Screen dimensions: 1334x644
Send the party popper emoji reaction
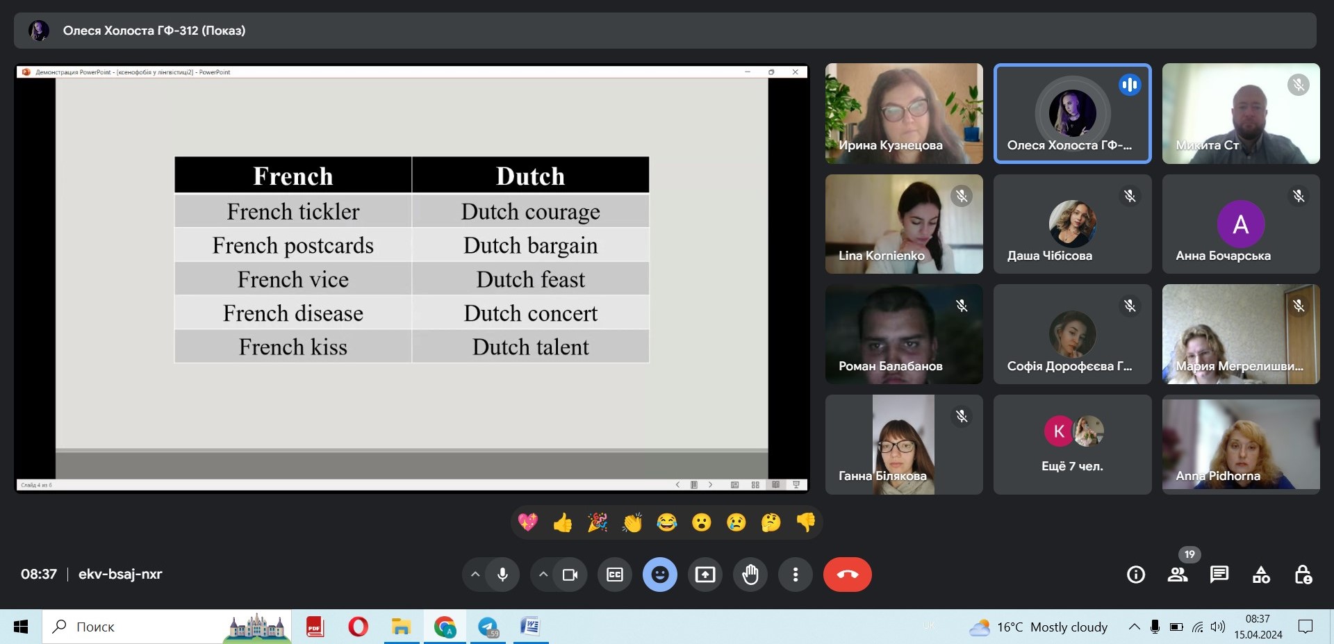597,522
